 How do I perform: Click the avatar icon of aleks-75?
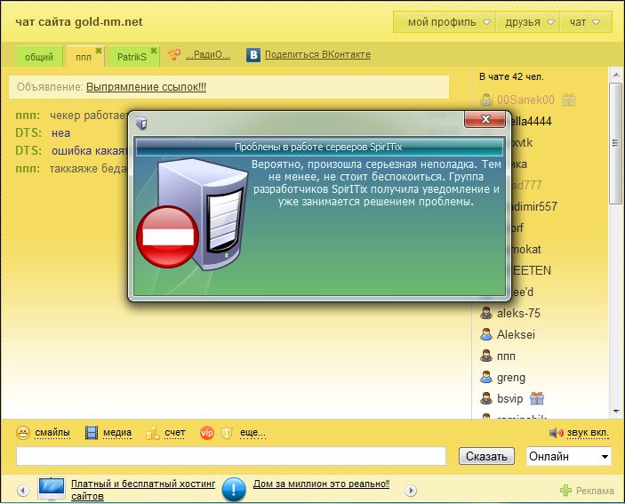pos(486,313)
